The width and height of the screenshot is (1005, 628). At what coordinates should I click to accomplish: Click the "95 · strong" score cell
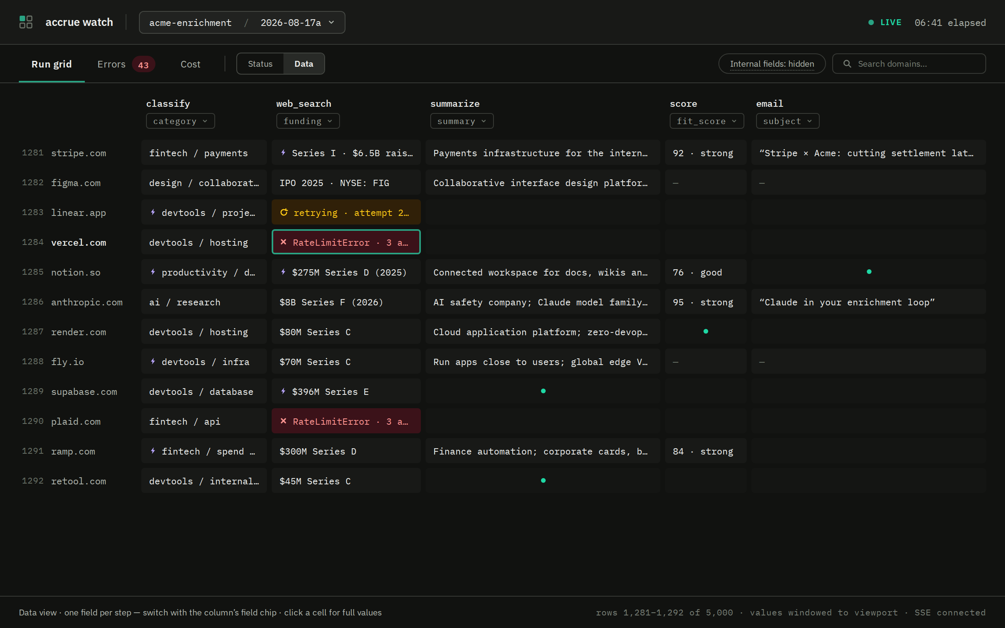tap(705, 301)
